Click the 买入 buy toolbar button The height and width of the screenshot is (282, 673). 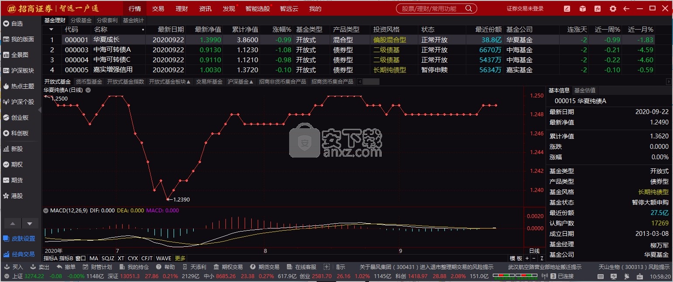tap(14, 267)
